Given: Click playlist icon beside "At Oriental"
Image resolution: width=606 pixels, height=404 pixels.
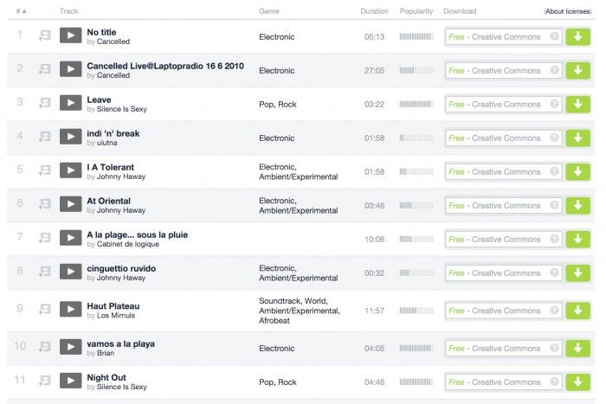Looking at the screenshot, I should pos(45,205).
